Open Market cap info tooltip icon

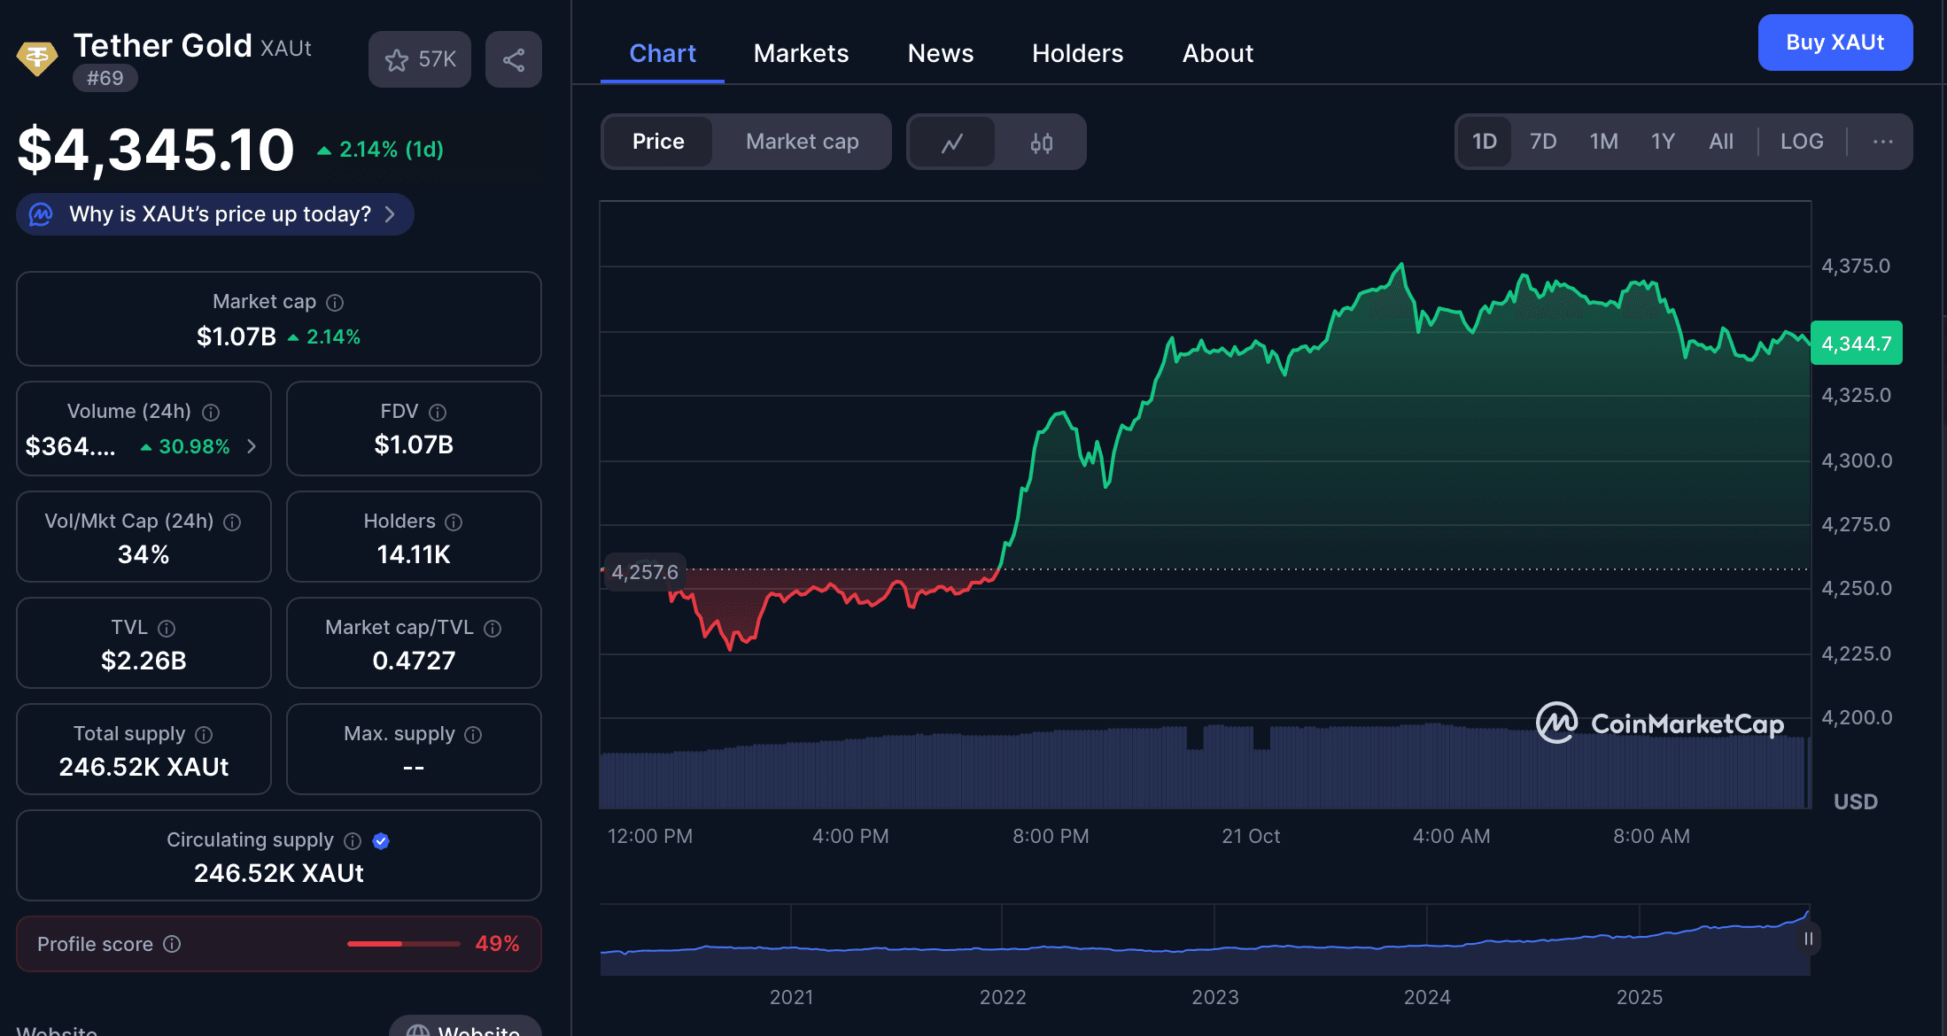click(335, 303)
